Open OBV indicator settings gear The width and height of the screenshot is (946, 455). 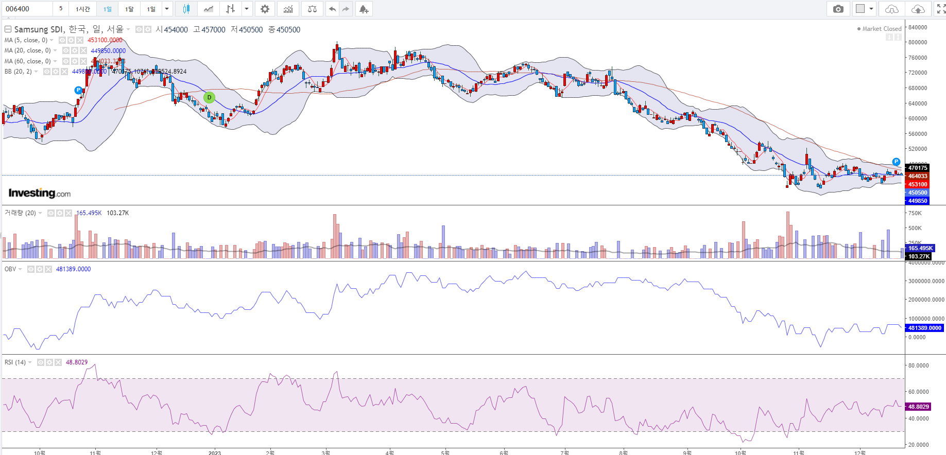pyautogui.click(x=40, y=269)
